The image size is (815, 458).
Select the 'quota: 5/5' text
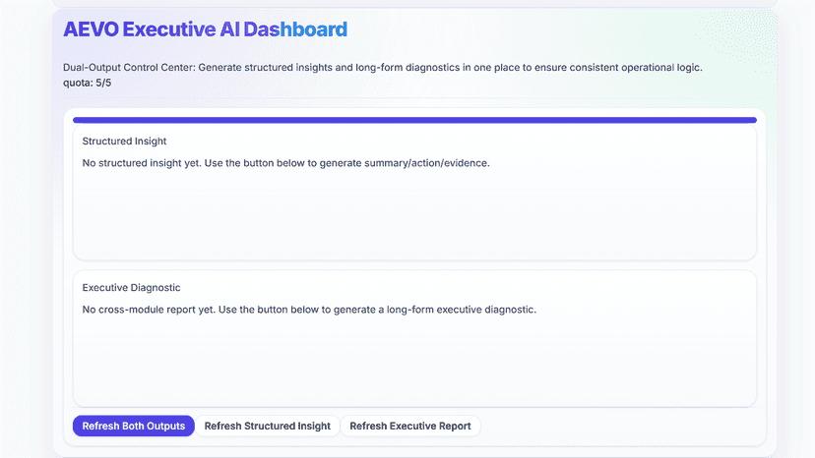[x=88, y=83]
